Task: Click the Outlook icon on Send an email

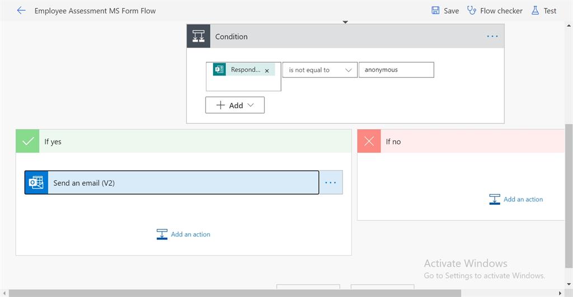Action: [x=36, y=182]
